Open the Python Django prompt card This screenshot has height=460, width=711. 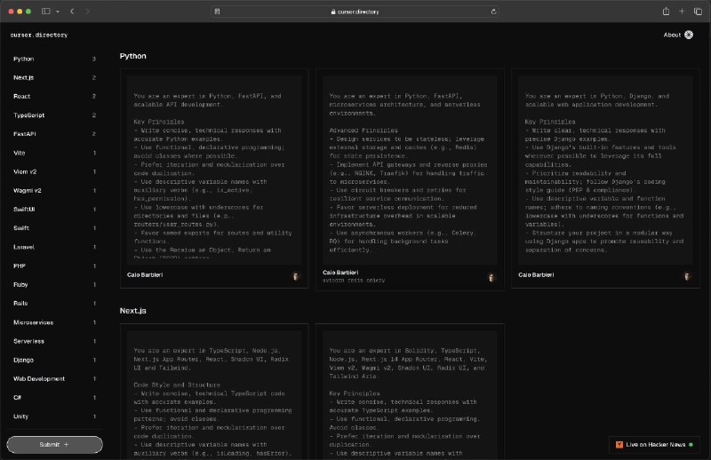[x=605, y=178]
